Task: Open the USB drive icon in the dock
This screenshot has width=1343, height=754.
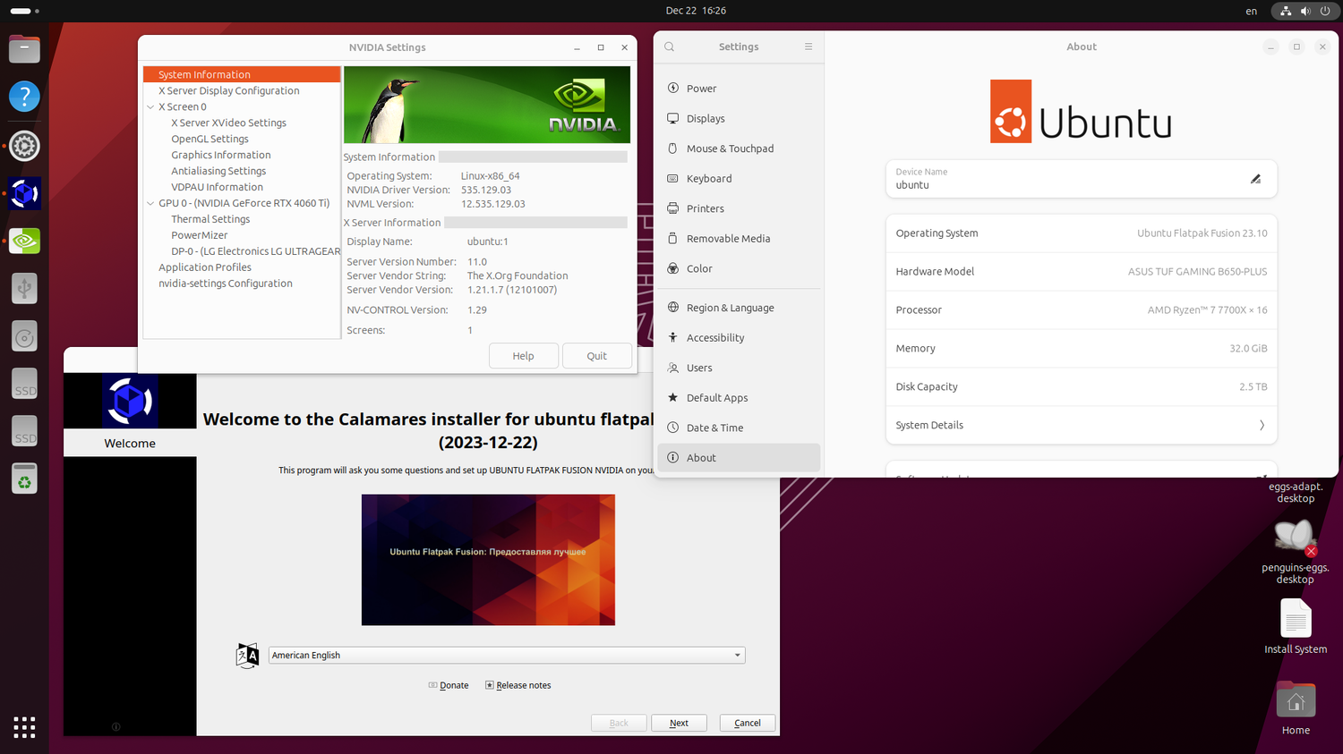Action: (24, 289)
